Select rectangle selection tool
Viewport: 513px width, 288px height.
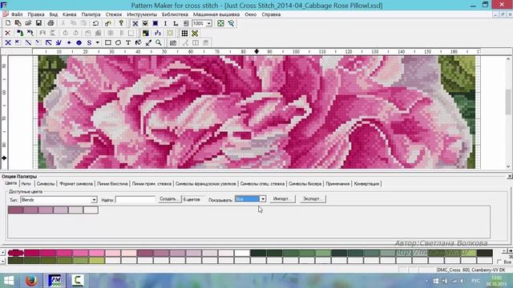click(107, 42)
